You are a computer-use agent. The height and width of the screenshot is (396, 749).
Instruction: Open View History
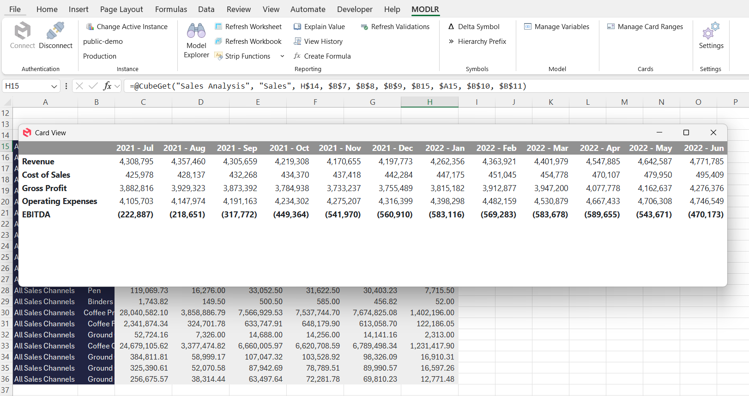click(318, 42)
